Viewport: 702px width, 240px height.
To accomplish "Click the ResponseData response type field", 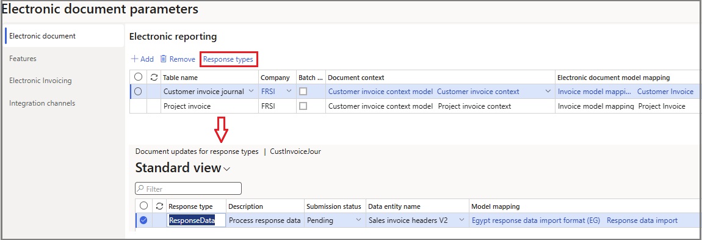I will pyautogui.click(x=197, y=220).
